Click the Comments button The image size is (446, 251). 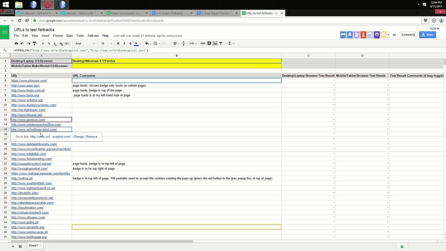click(x=408, y=35)
